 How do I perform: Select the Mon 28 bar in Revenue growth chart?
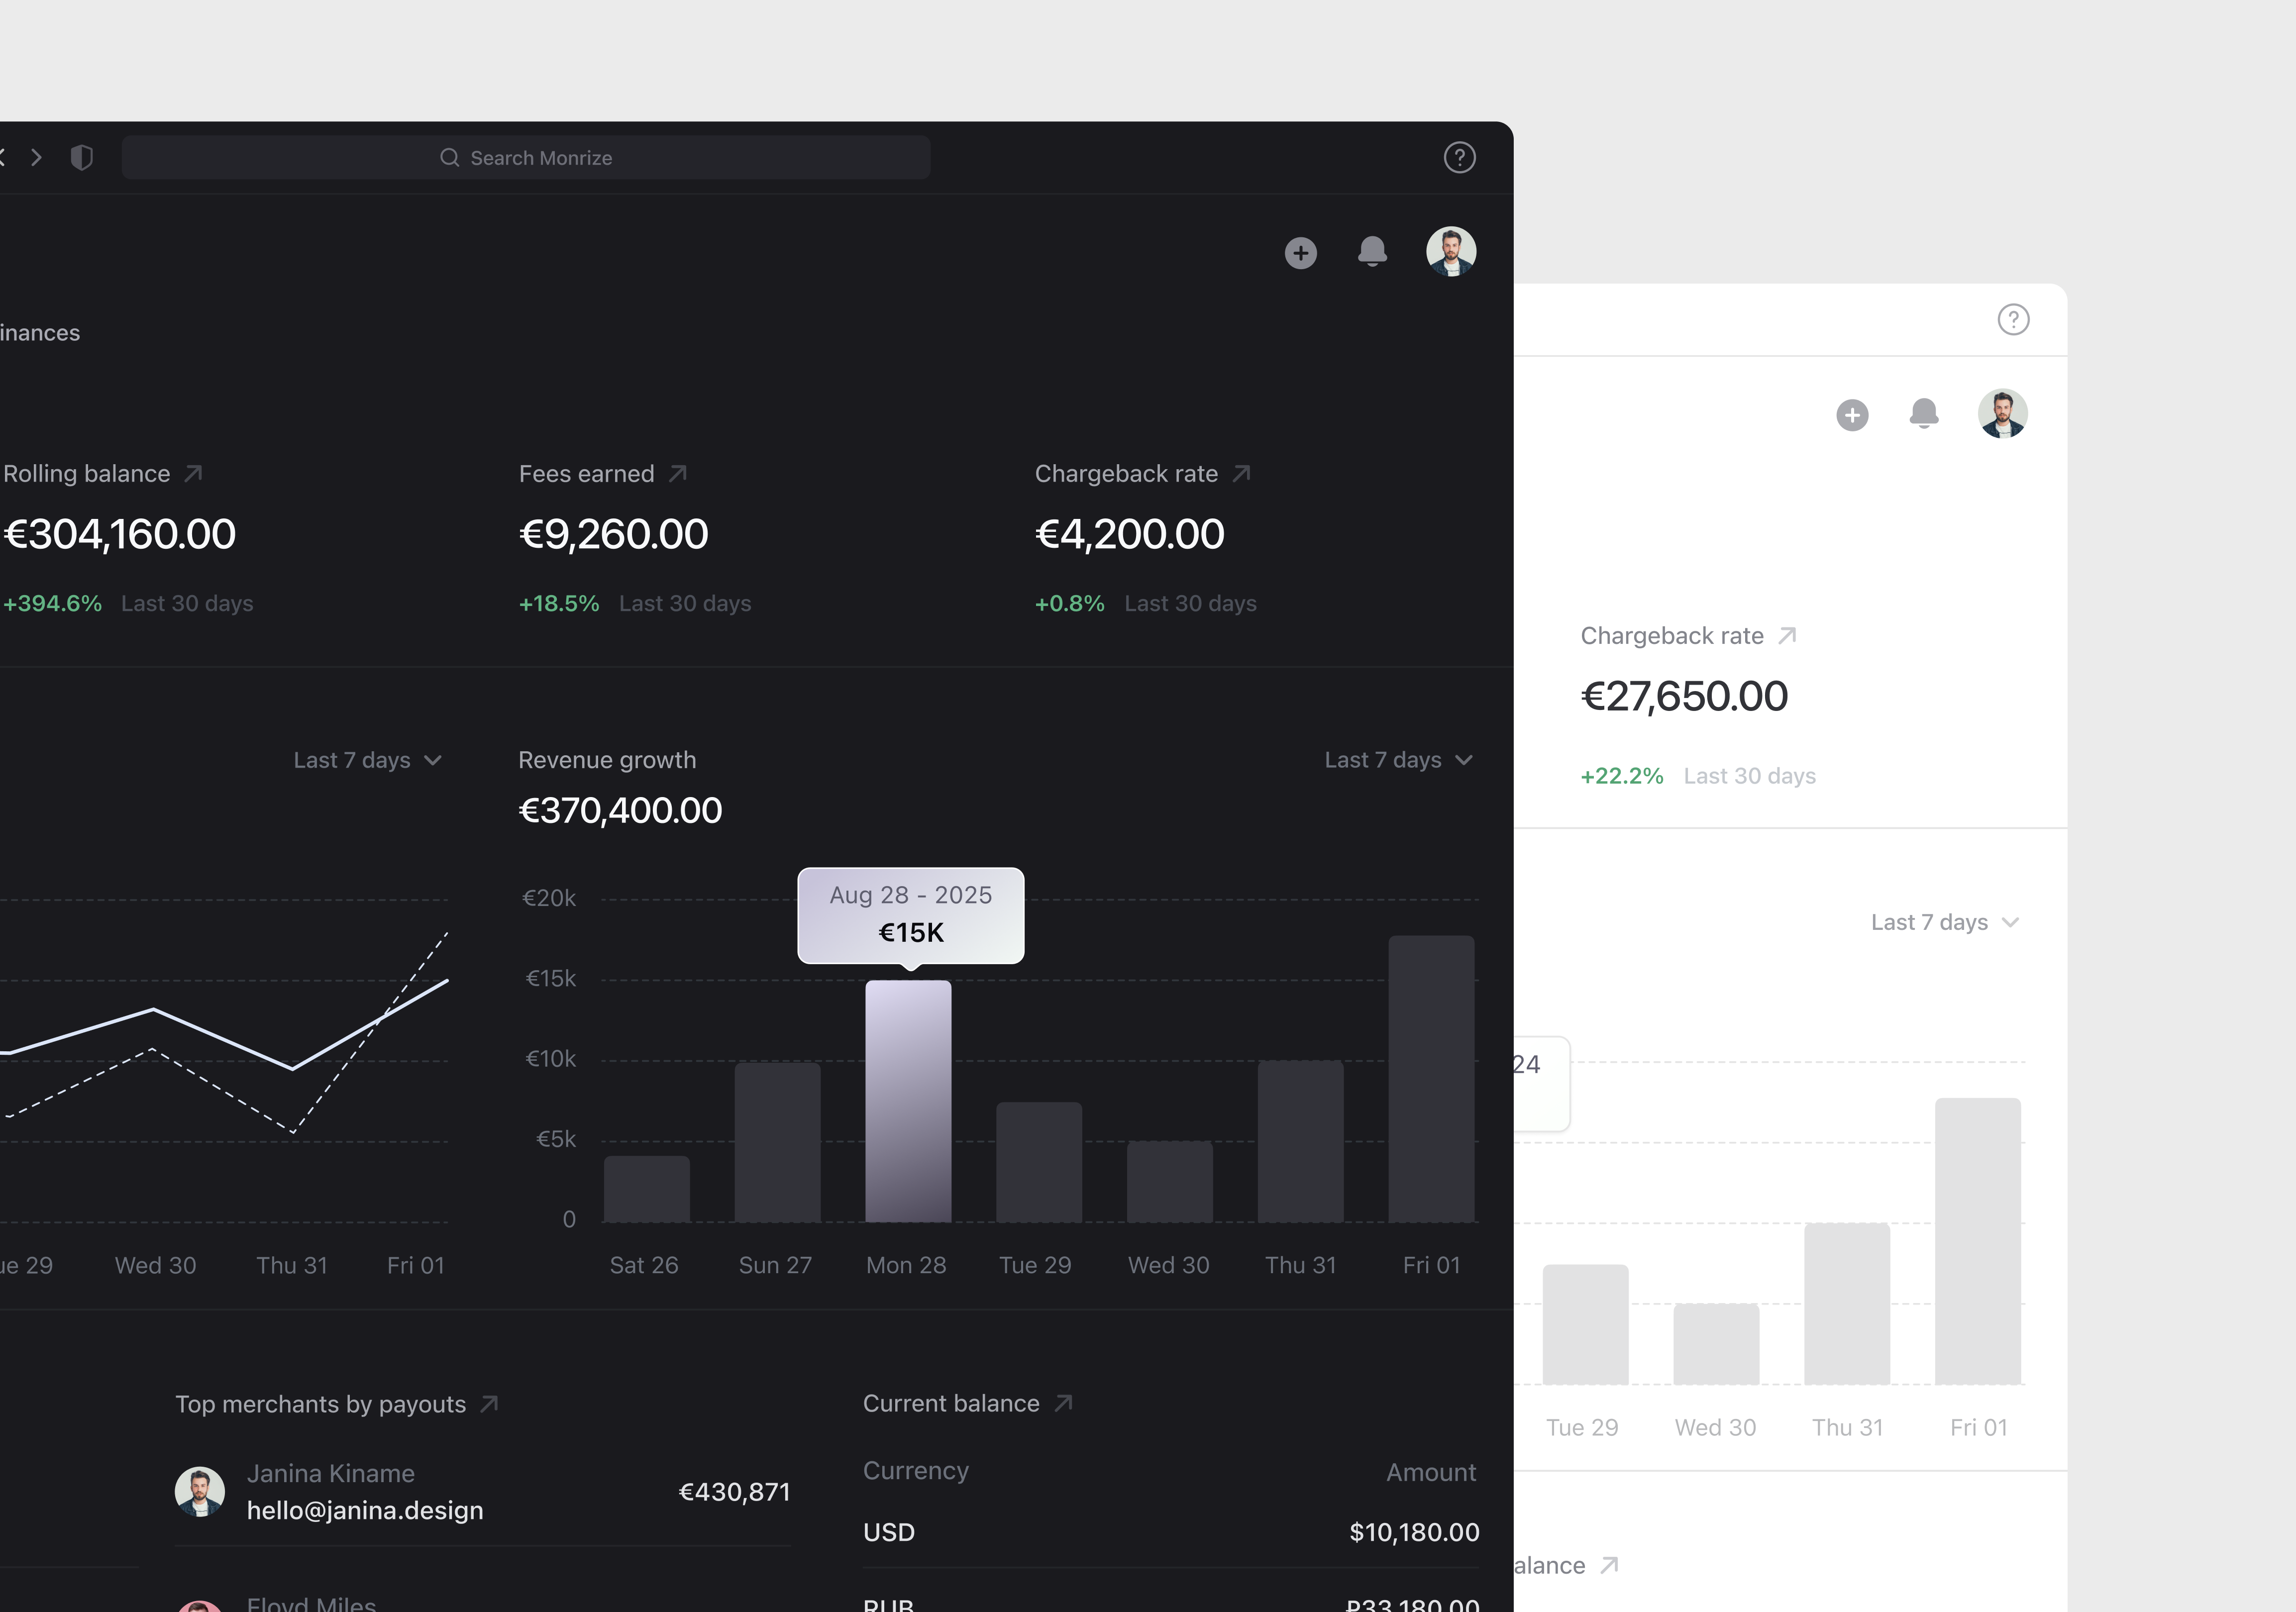pos(907,1100)
